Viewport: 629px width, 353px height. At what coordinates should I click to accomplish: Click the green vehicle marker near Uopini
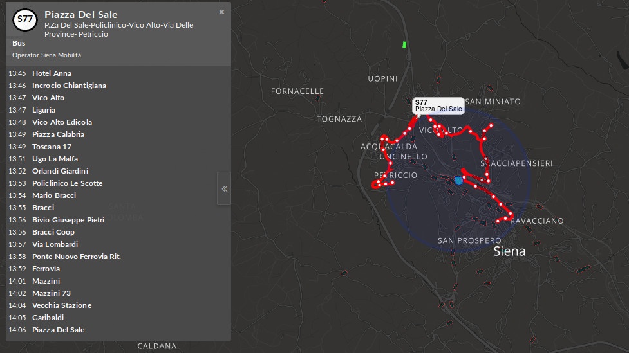(x=404, y=44)
